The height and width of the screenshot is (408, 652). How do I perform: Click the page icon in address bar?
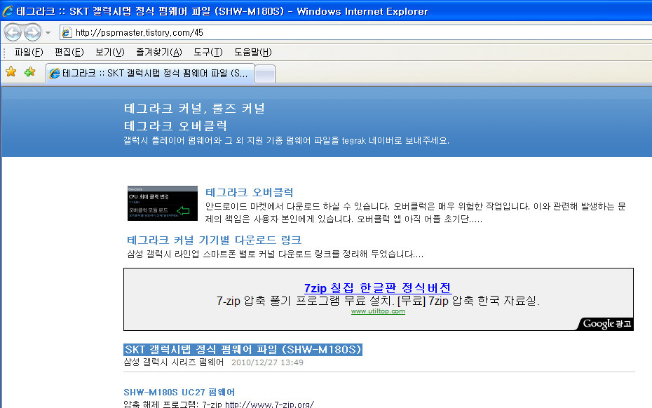click(66, 32)
